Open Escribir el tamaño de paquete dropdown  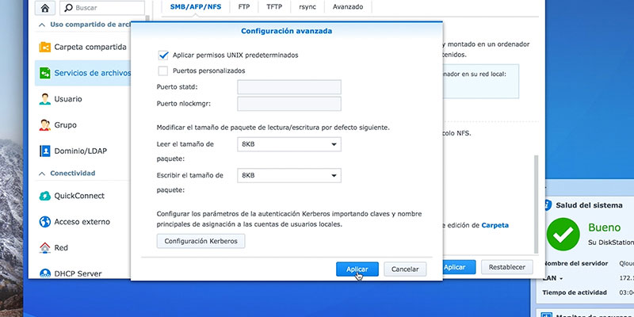pyautogui.click(x=289, y=175)
